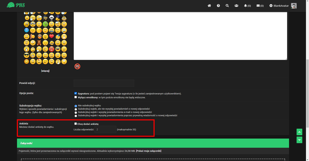Image resolution: width=309 pixels, height=161 pixels.
Task: Insert the red heart emoticon
Action: click(51, 36)
